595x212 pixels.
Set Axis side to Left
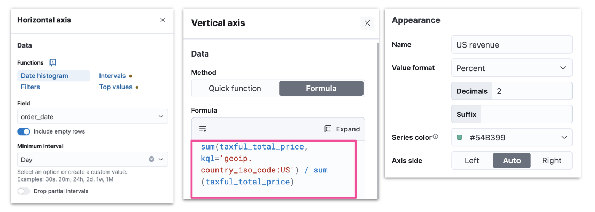472,160
